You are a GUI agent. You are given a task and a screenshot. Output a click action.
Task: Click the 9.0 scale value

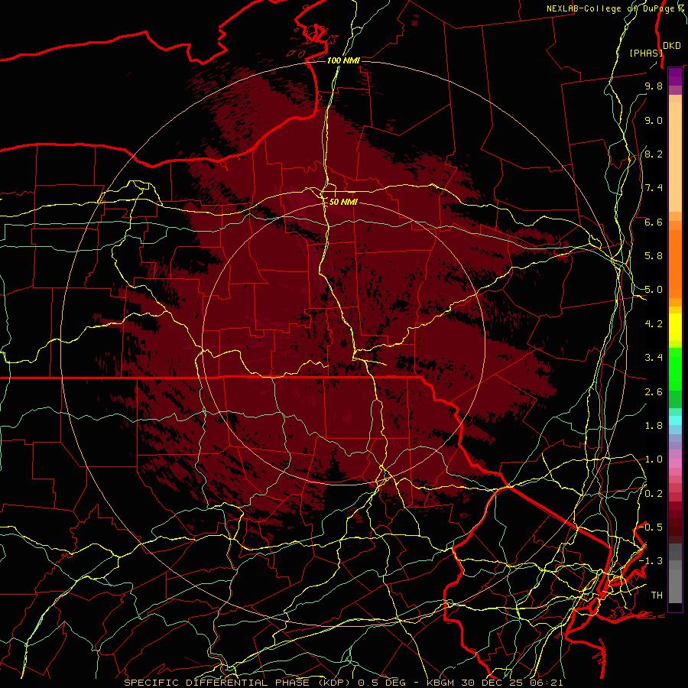click(x=654, y=120)
